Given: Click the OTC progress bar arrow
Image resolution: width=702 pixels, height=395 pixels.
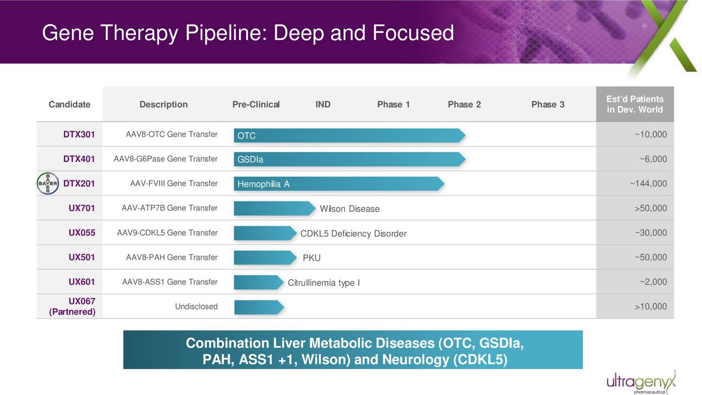Looking at the screenshot, I should (x=349, y=136).
